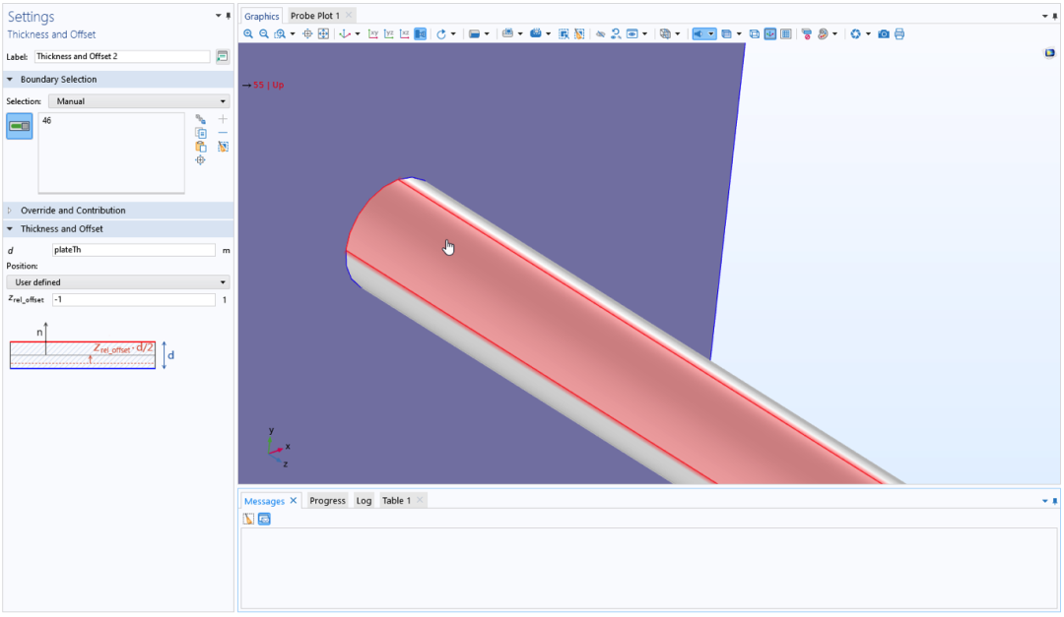Switch to the XY view
Viewport: 1064px width, 617px height.
[x=373, y=33]
